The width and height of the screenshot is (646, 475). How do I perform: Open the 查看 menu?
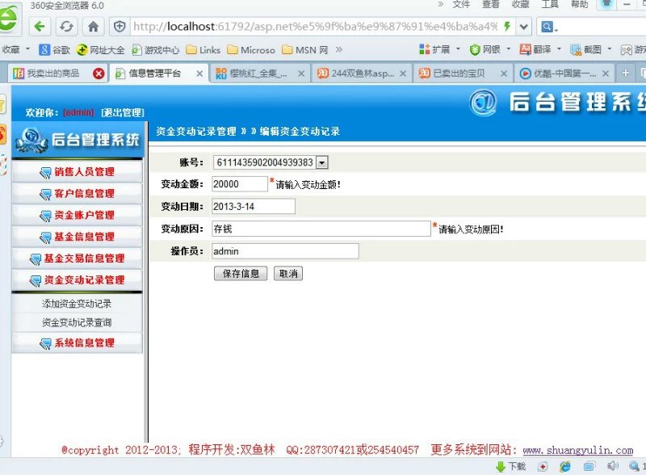[x=491, y=5]
